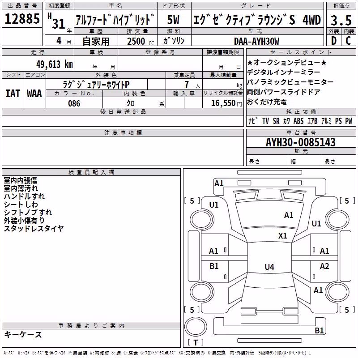358x358 pixels.
Task: Click the アルミ alloy wheel code
Action: [x=326, y=121]
